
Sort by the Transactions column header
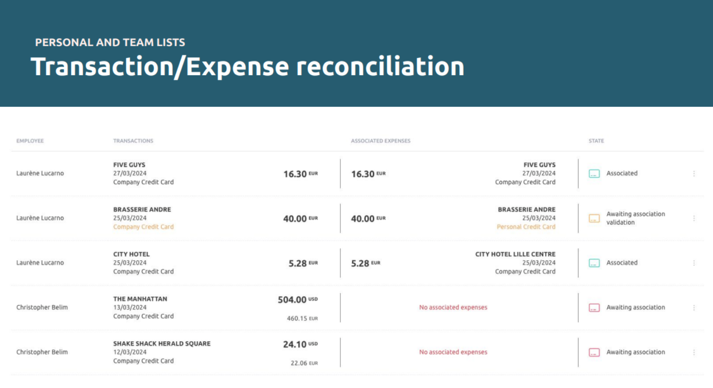coord(133,141)
